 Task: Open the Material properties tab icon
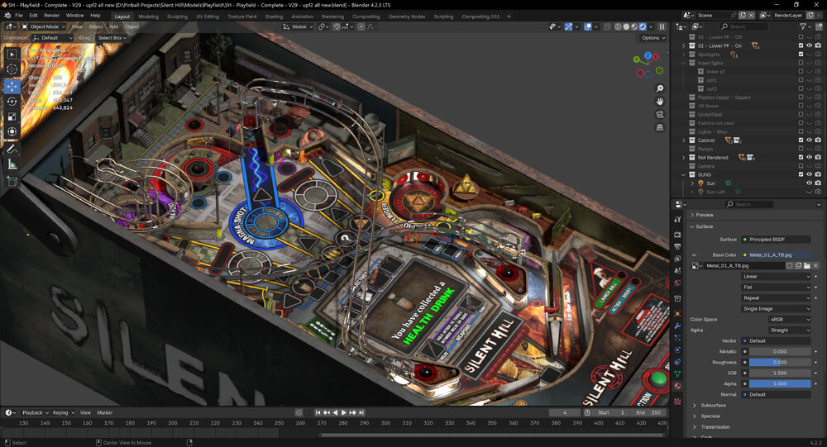click(678, 387)
